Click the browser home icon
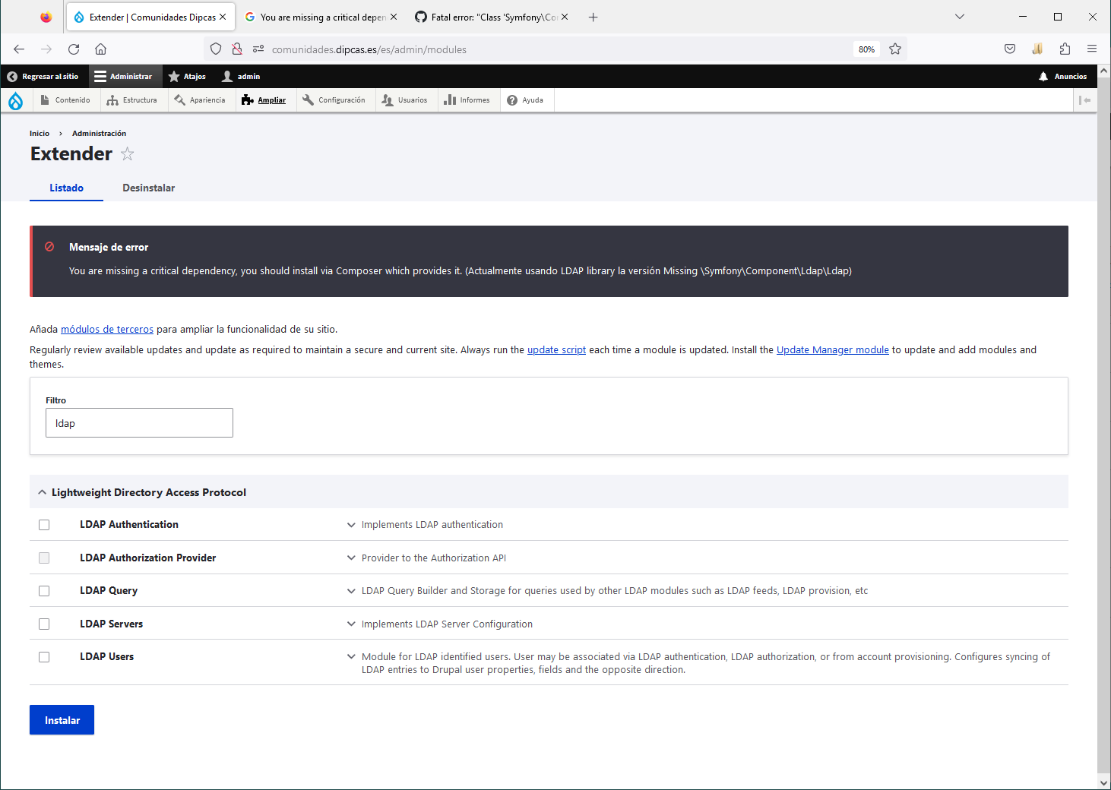Viewport: 1111px width, 790px height. [100, 49]
